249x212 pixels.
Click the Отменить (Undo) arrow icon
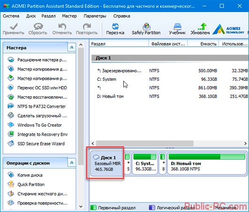pyautogui.click(x=62, y=26)
